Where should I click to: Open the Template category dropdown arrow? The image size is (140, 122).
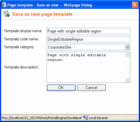pyautogui.click(x=127, y=47)
